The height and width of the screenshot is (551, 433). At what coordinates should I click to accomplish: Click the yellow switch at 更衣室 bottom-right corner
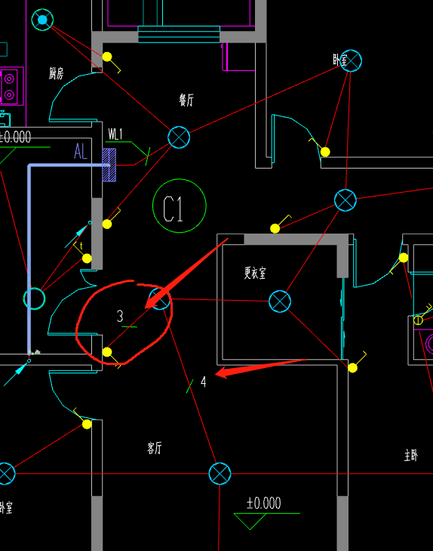353,368
